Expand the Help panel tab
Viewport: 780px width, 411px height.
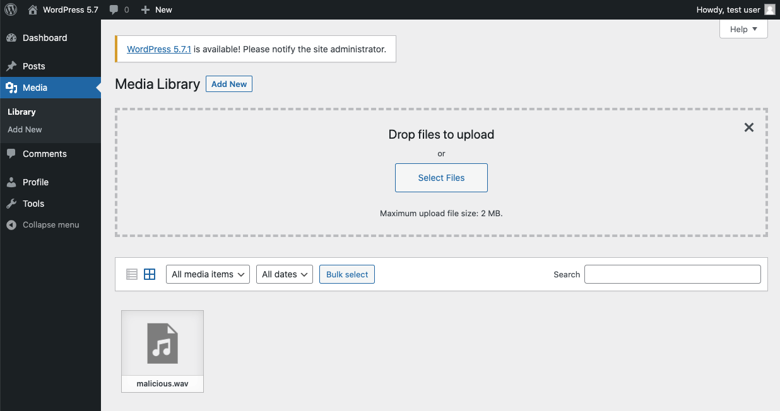[743, 29]
